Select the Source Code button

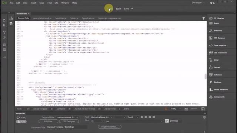click(x=23, y=18)
